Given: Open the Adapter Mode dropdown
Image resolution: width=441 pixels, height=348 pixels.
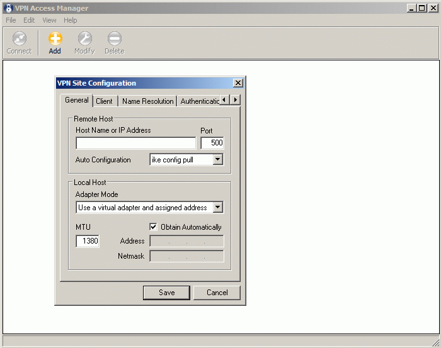Looking at the screenshot, I should coord(218,208).
